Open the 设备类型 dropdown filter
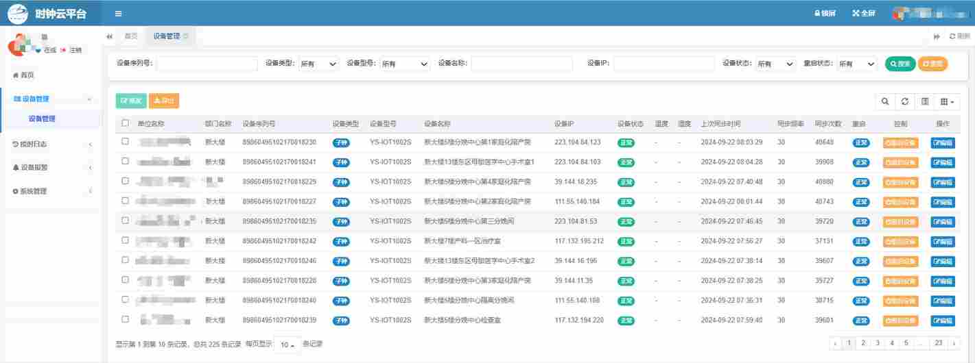This screenshot has width=975, height=363. pyautogui.click(x=318, y=64)
